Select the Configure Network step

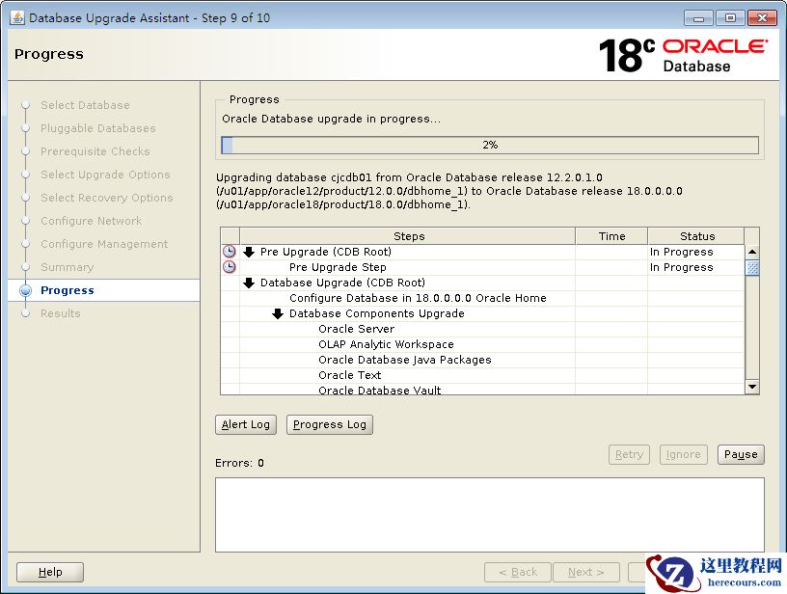pos(92,221)
